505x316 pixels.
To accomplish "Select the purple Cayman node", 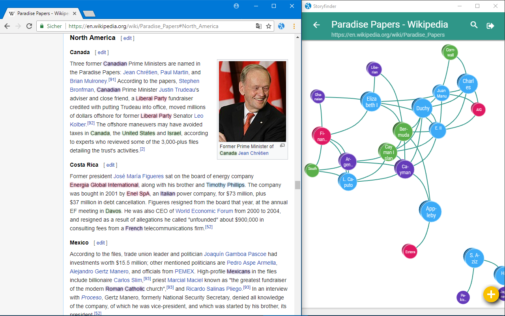I will click(x=405, y=169).
